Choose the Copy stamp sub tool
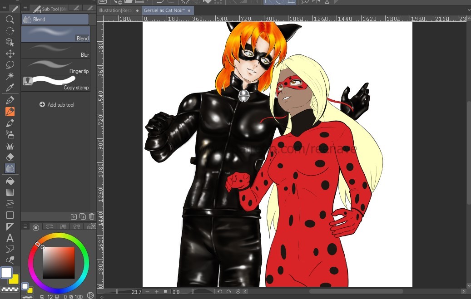Viewport: 471px width, 299px height. (x=55, y=83)
